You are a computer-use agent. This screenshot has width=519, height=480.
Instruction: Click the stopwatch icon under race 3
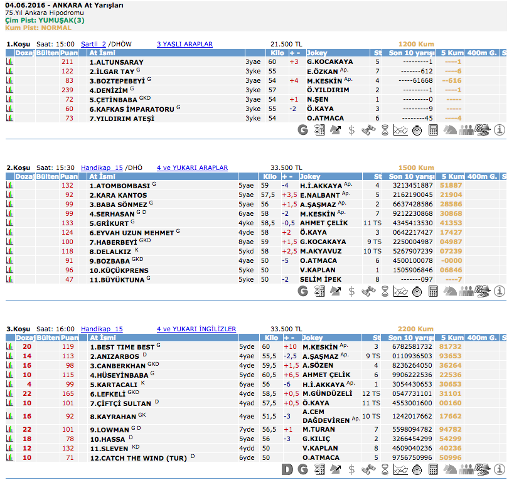point(417,469)
